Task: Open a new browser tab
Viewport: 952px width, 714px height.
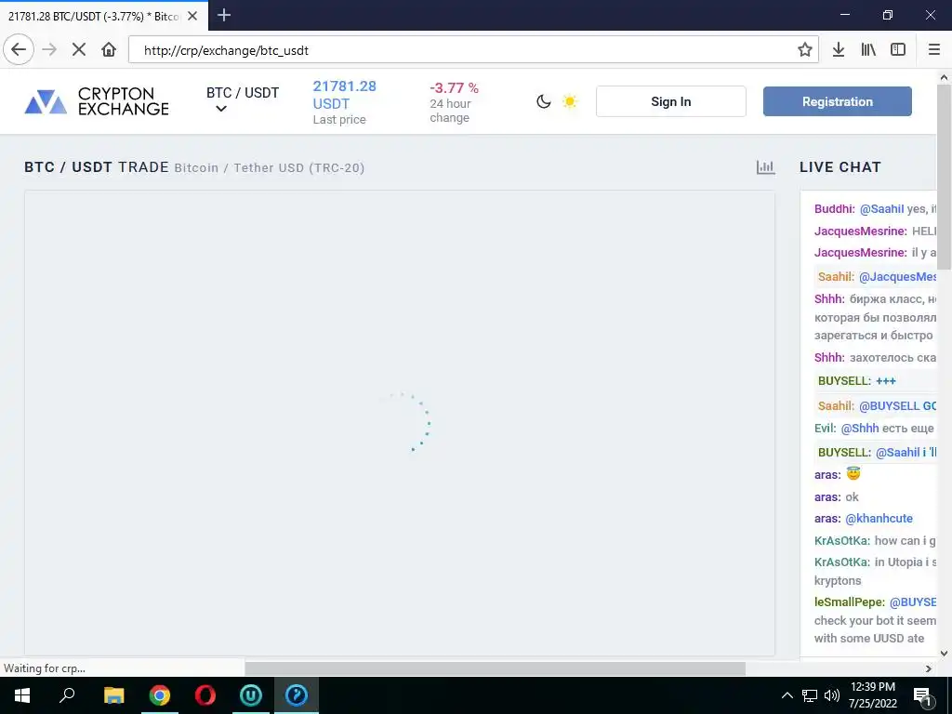Action: (x=224, y=15)
